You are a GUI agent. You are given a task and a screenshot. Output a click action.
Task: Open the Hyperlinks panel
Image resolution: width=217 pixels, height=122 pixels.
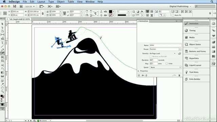[x=196, y=58]
